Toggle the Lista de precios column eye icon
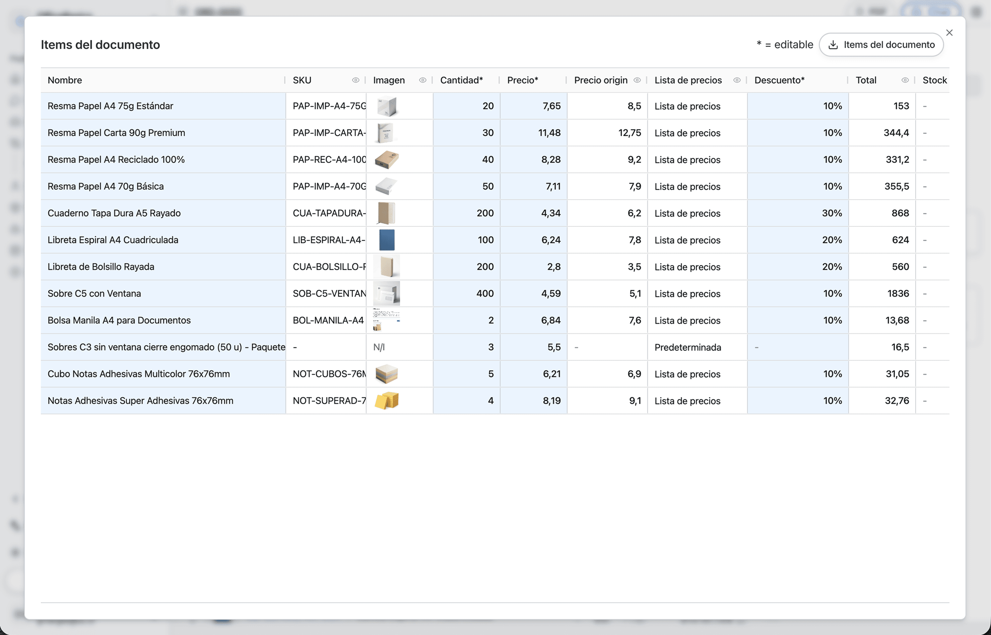This screenshot has height=635, width=991. tap(737, 80)
